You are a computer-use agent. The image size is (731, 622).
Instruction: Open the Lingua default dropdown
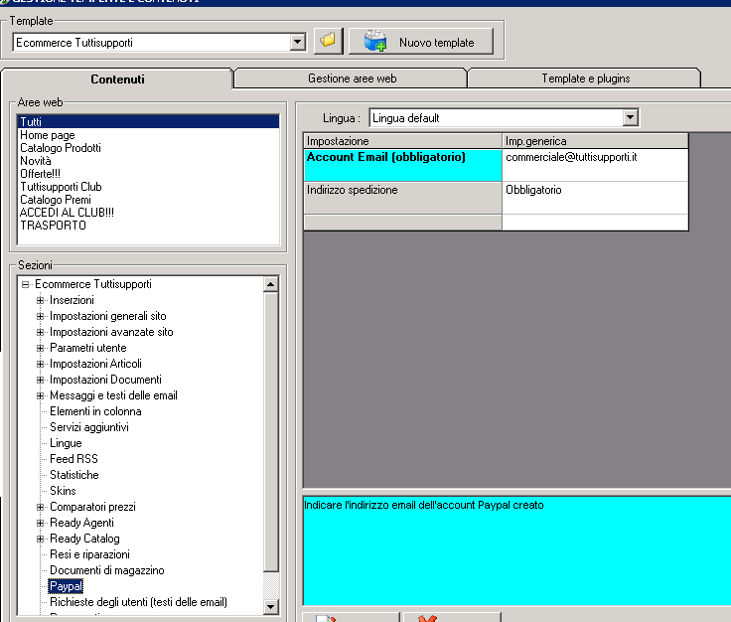pyautogui.click(x=631, y=117)
